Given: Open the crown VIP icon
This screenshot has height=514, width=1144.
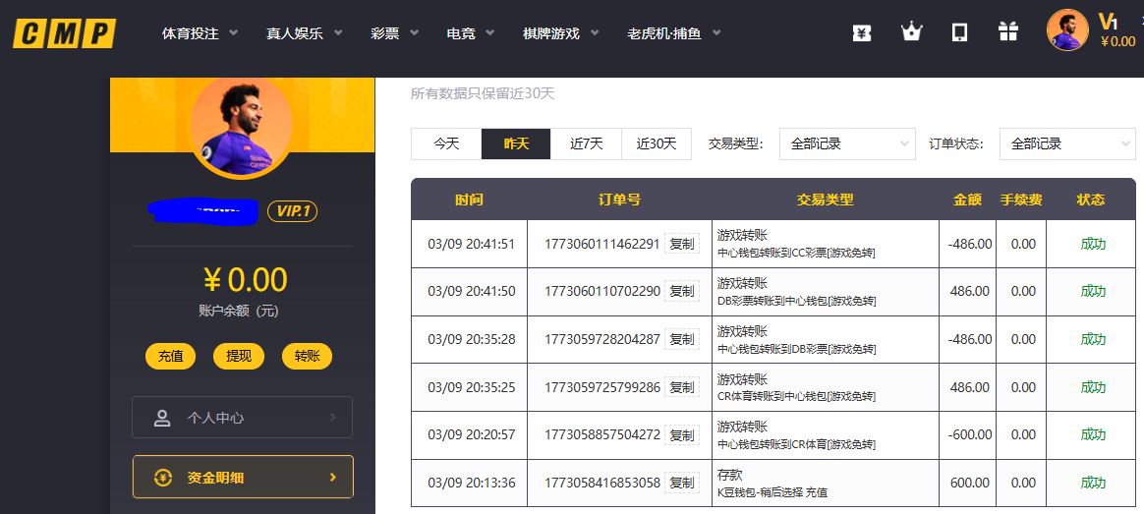Looking at the screenshot, I should point(911,32).
